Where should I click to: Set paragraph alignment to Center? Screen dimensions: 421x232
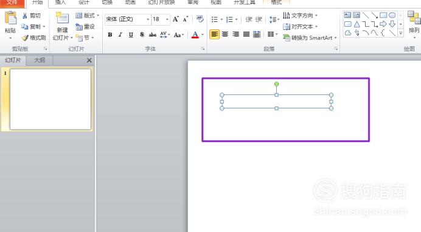[x=225, y=34]
